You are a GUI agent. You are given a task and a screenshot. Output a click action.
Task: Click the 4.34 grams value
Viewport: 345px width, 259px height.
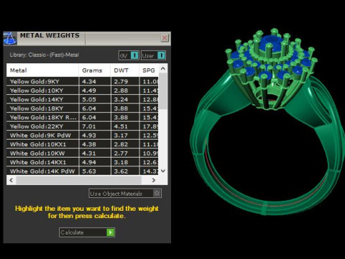[89, 81]
